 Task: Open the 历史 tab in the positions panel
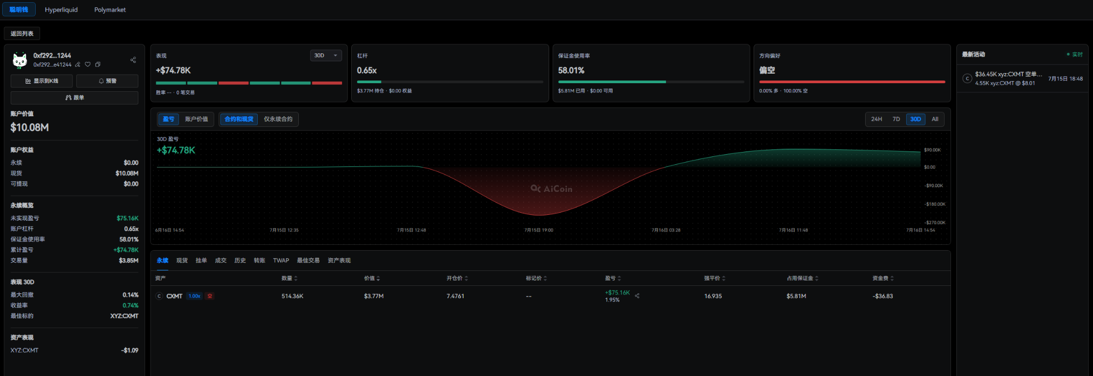click(240, 260)
